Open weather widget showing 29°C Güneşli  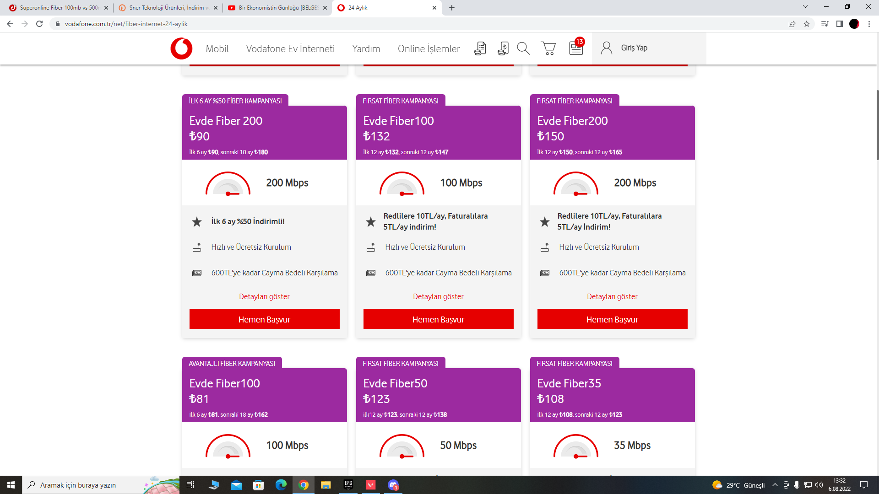click(x=738, y=485)
